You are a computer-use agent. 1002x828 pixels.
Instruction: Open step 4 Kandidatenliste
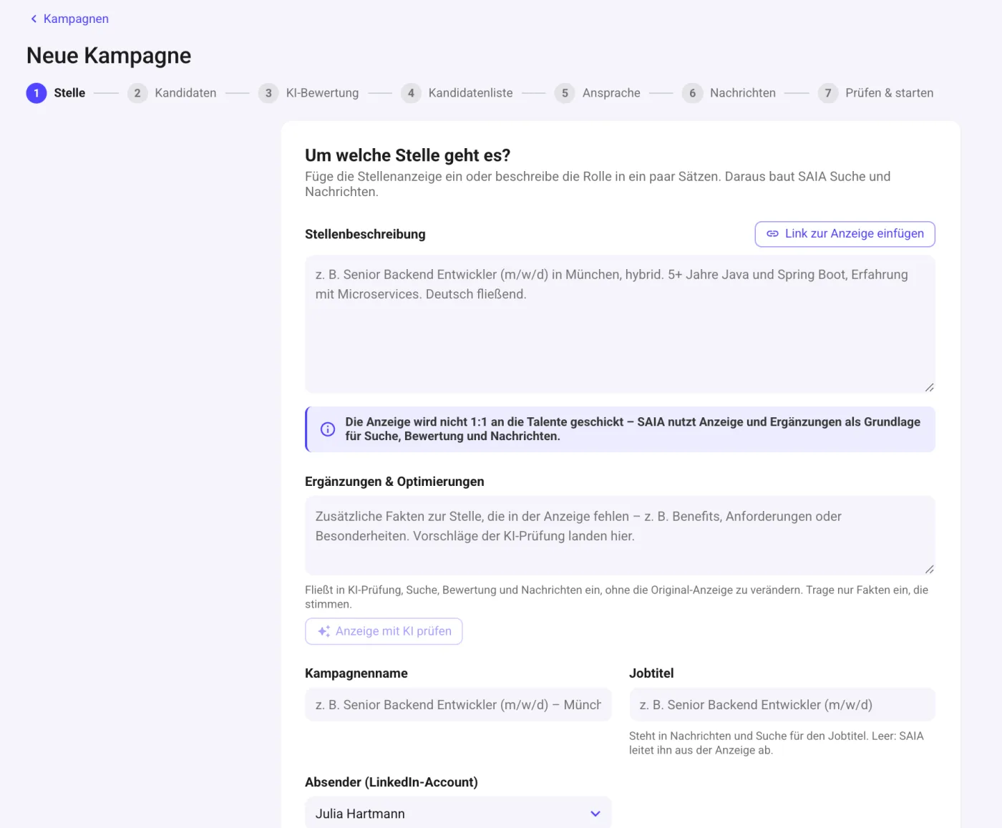(x=457, y=93)
